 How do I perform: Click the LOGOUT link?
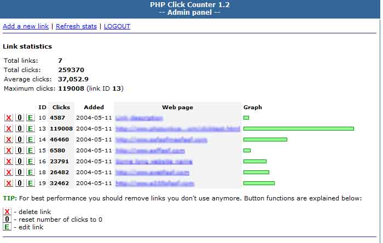117,26
